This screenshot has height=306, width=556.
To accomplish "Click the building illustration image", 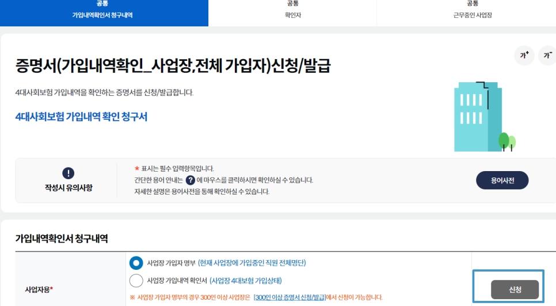I will 485,117.
